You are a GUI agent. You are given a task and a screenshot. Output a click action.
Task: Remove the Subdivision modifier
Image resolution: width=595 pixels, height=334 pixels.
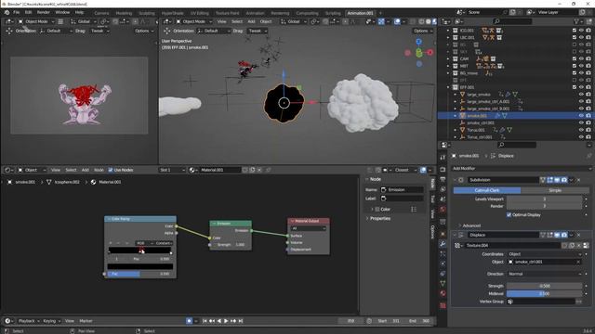point(578,180)
